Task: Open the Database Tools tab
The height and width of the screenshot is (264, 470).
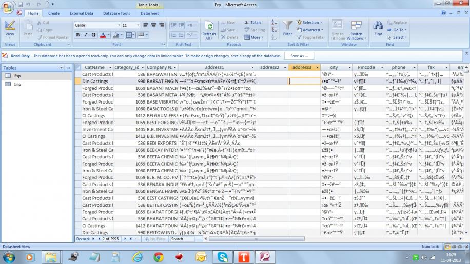Action: 116,13
